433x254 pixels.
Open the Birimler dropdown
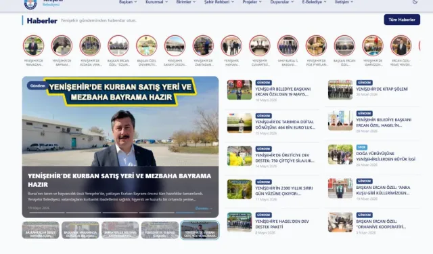pyautogui.click(x=186, y=2)
